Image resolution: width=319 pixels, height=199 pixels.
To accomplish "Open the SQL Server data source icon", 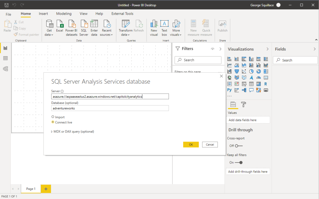I will pos(84,27).
